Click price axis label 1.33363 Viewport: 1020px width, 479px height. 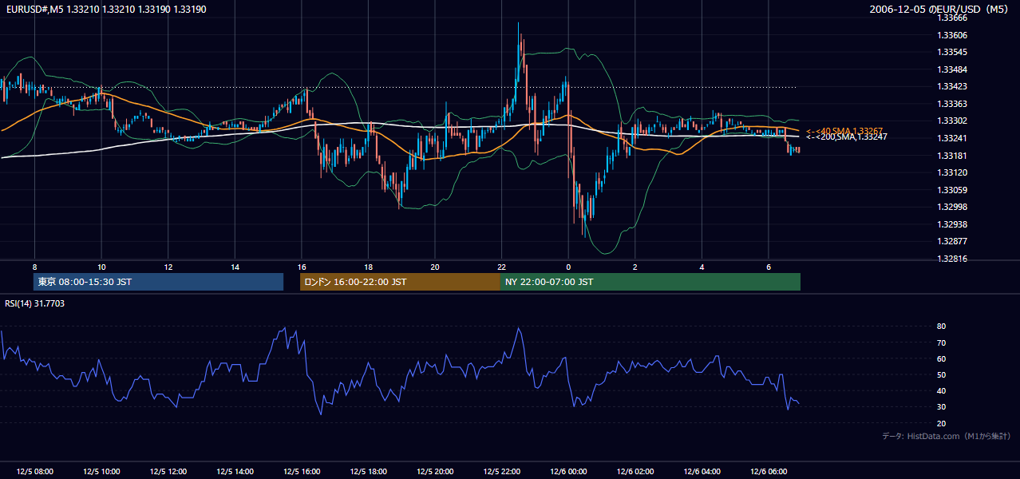951,104
